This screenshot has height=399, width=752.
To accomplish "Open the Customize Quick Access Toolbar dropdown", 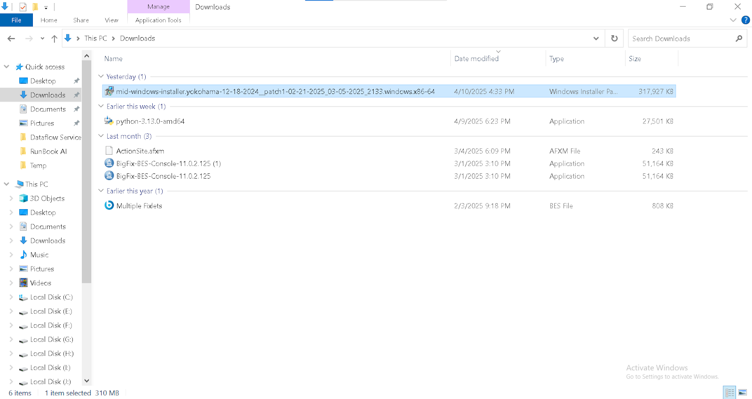I will tap(46, 8).
